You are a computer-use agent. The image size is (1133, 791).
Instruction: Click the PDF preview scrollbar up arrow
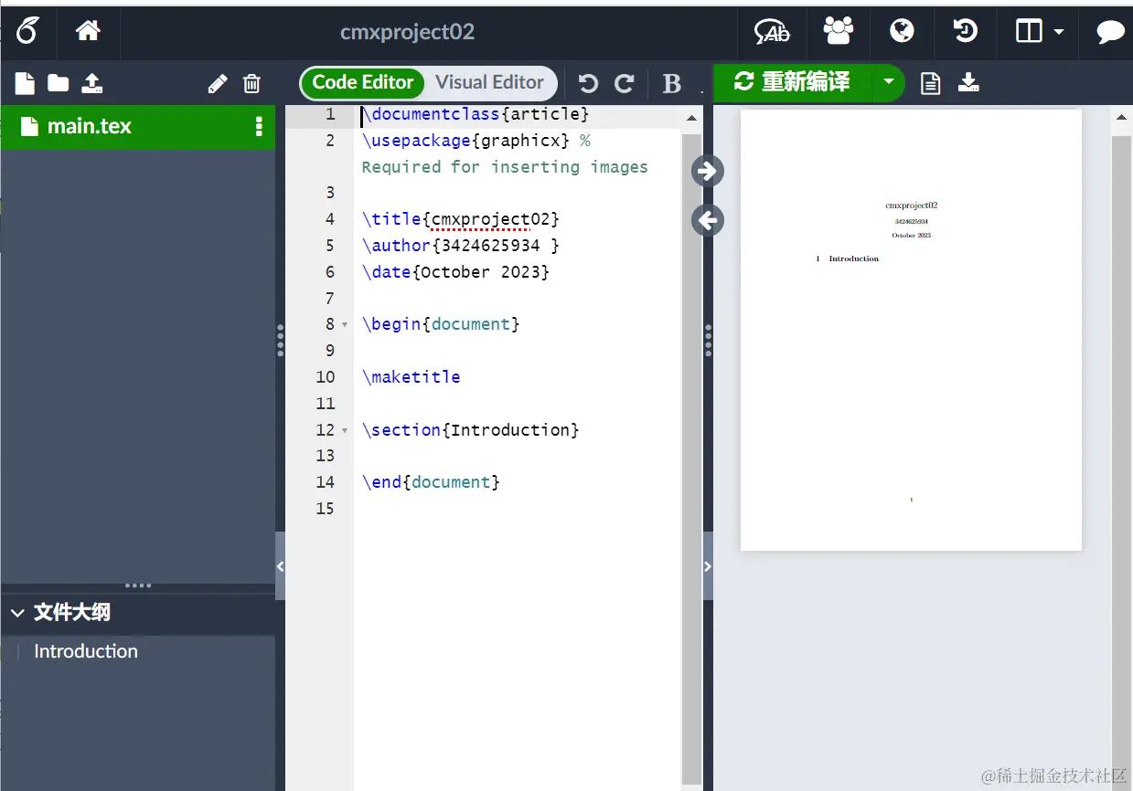point(1121,118)
